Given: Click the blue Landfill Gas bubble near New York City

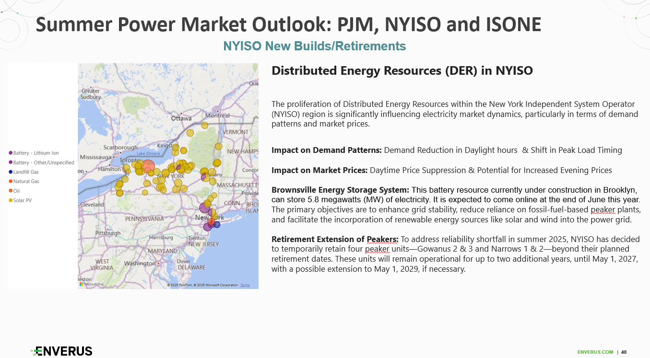Looking at the screenshot, I should point(217,224).
